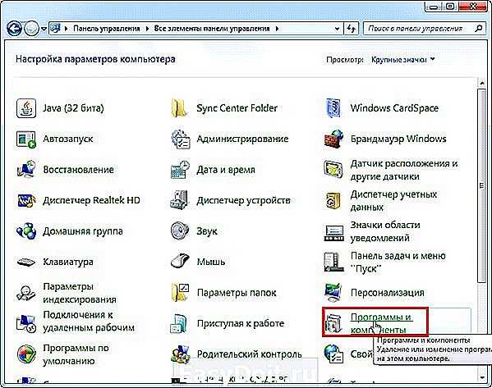The width and height of the screenshot is (492, 388).
Task: Open the Автозапуск icon
Action: pos(26,139)
